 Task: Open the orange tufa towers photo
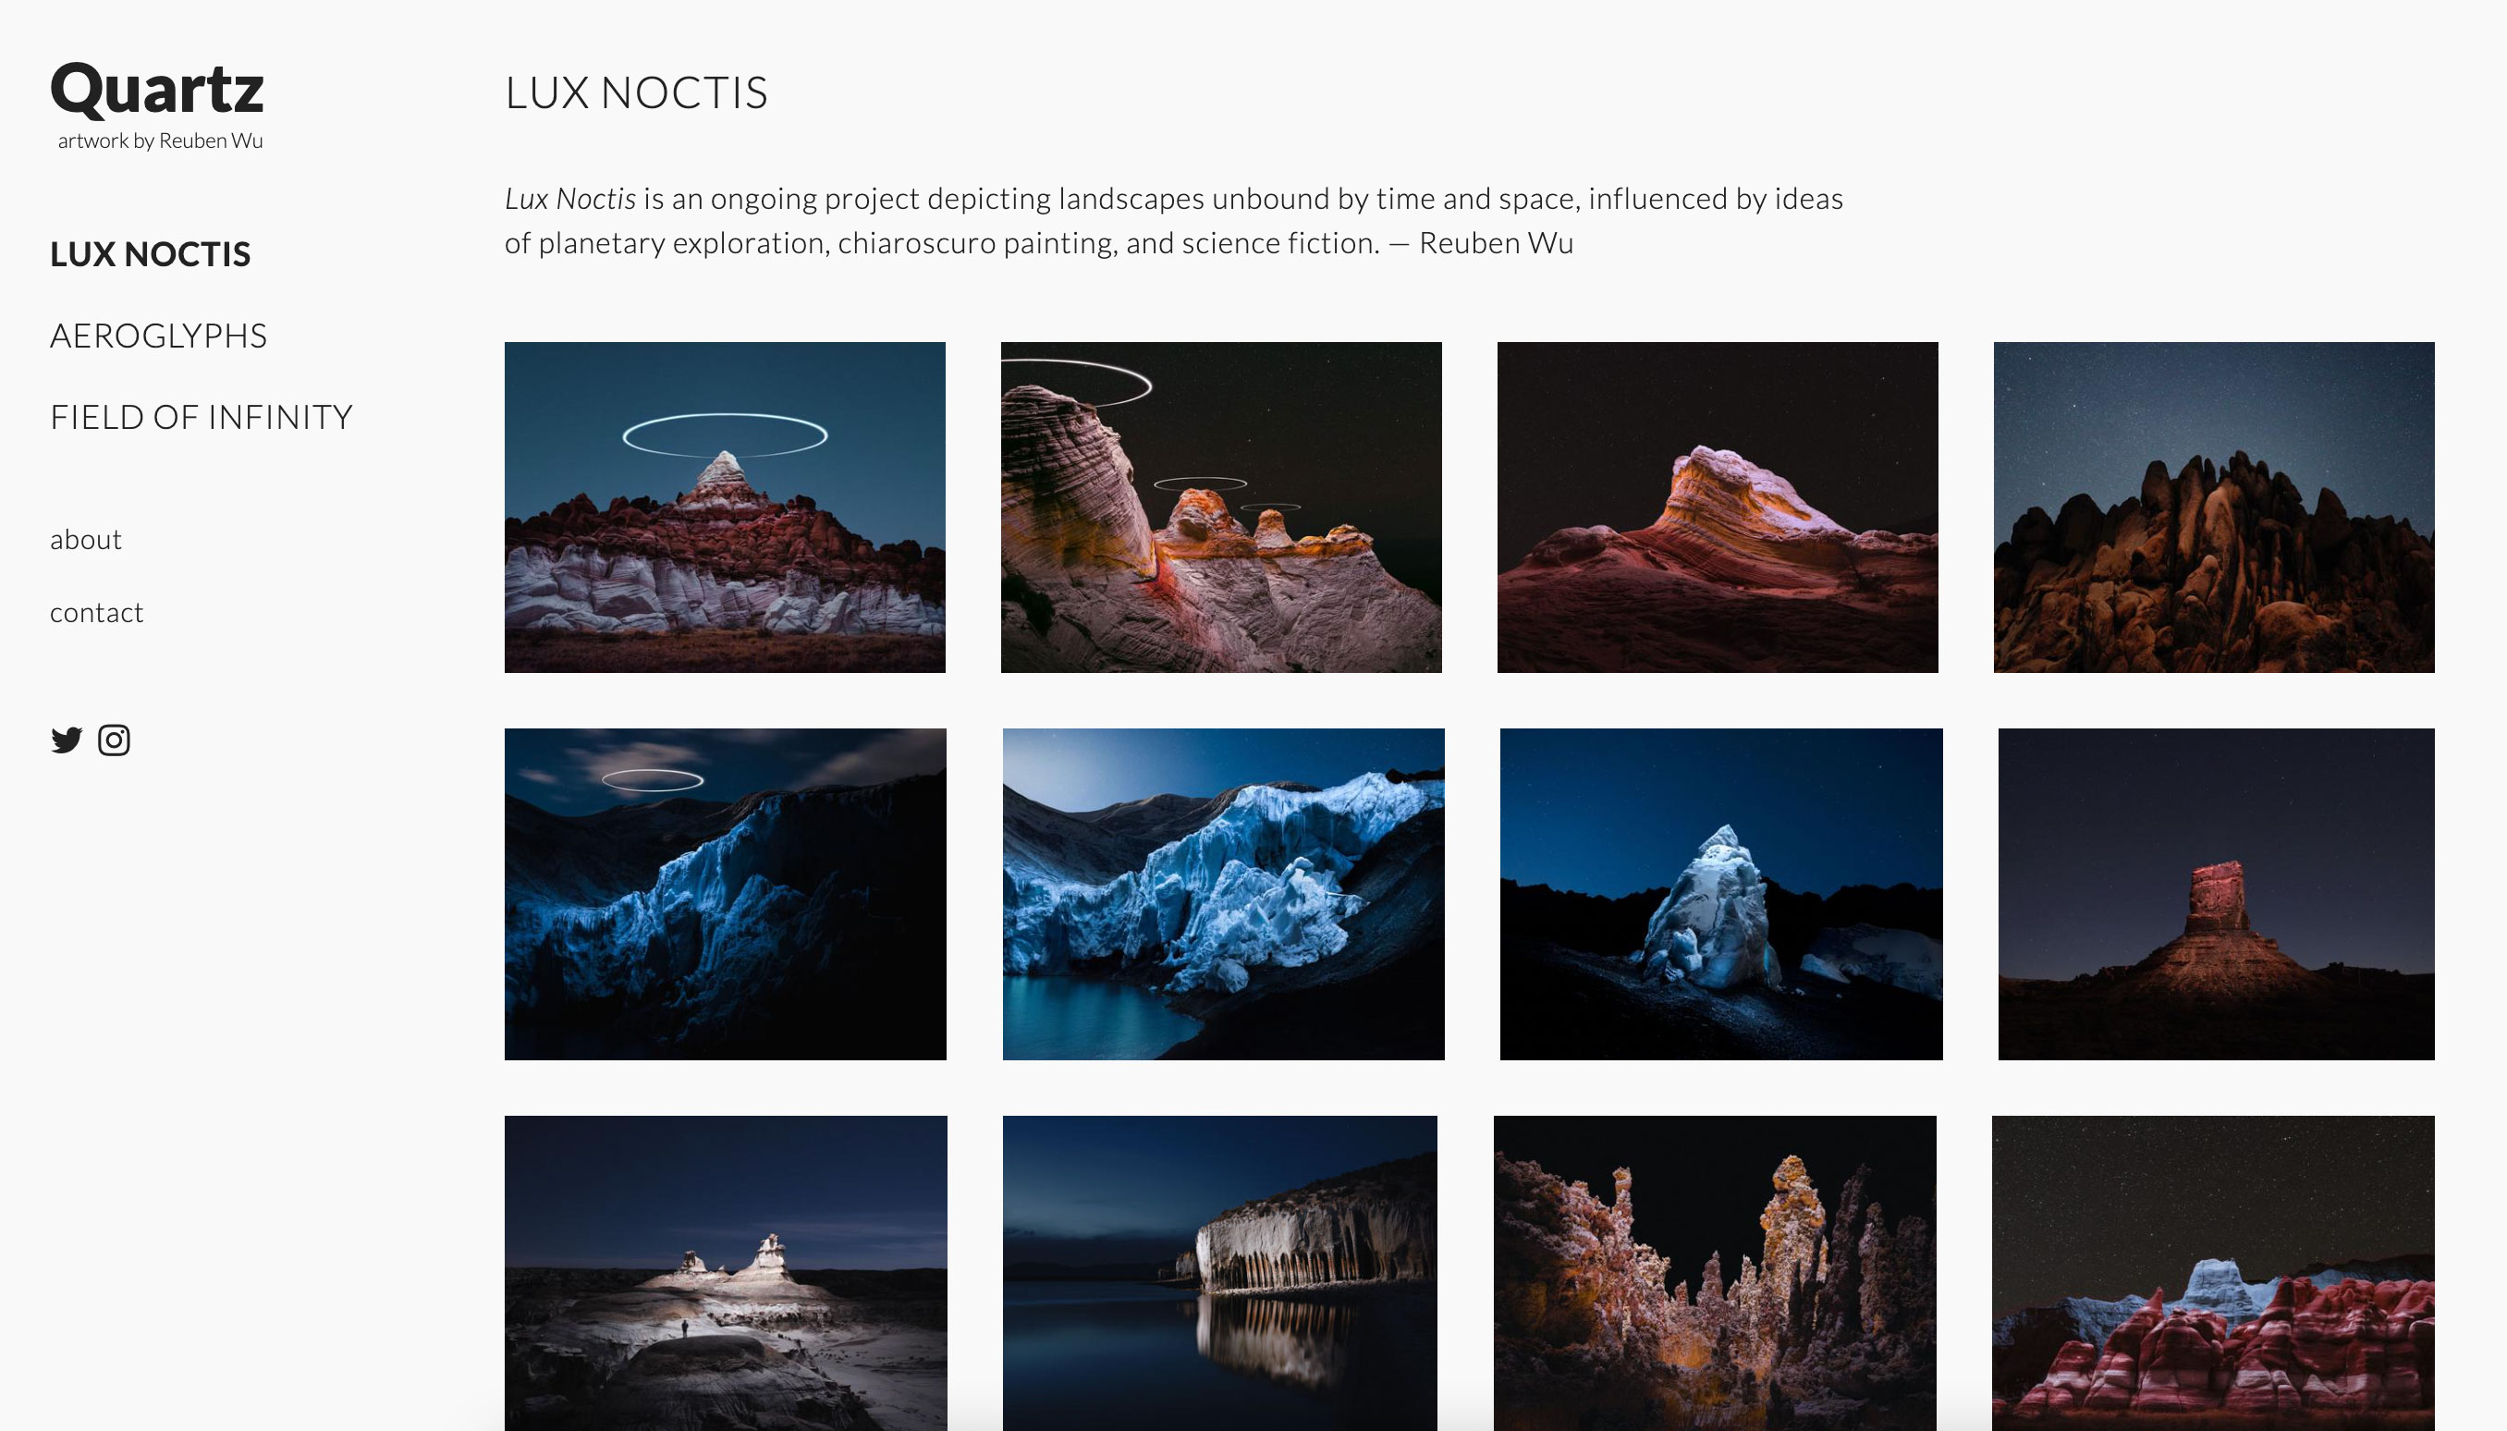1714,1272
